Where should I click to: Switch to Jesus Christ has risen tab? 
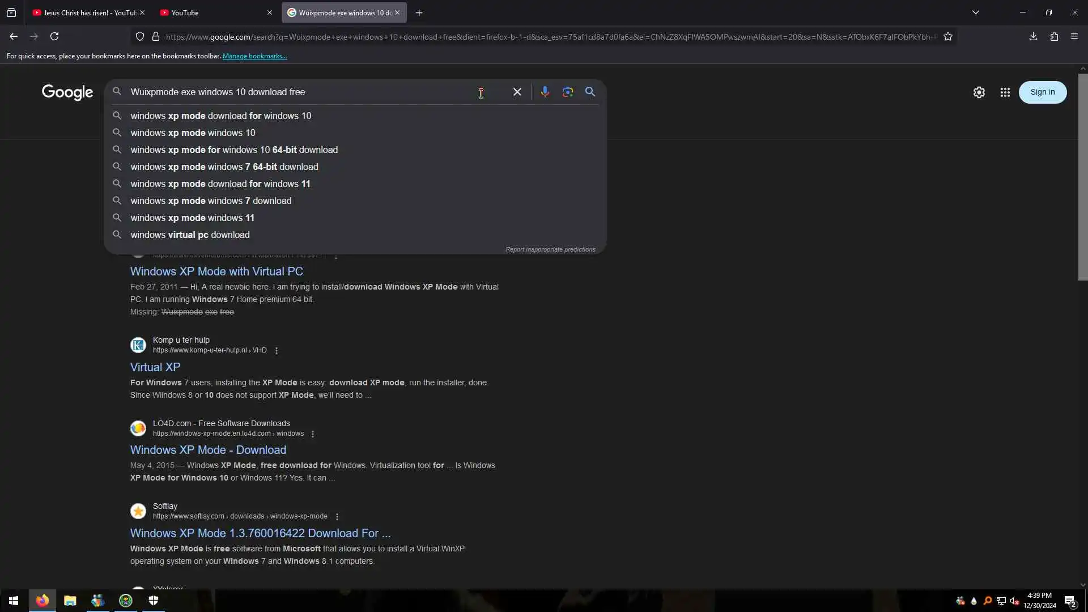[x=85, y=12]
